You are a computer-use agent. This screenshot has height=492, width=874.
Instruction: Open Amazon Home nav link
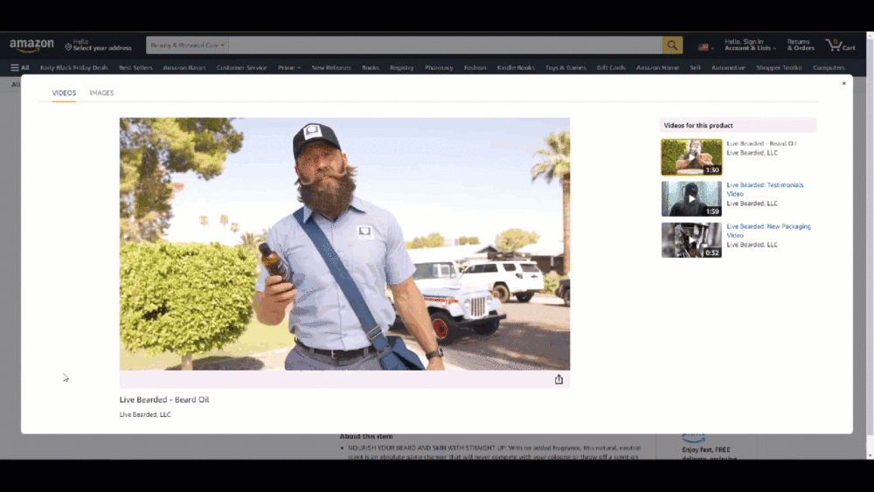(x=657, y=67)
